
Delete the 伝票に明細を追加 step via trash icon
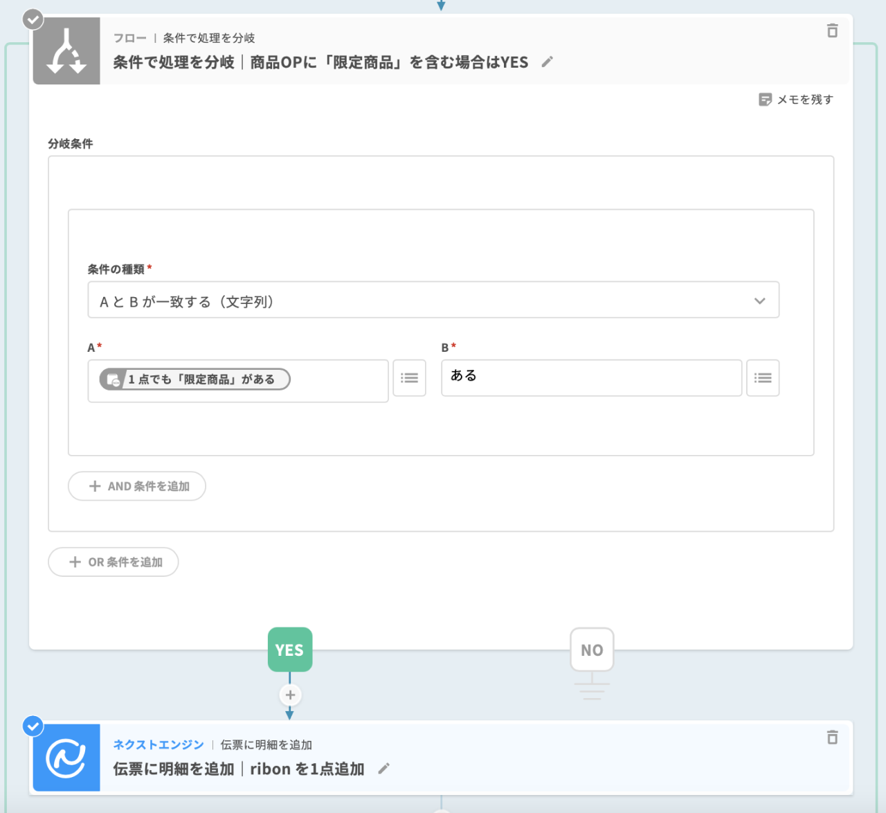point(832,738)
